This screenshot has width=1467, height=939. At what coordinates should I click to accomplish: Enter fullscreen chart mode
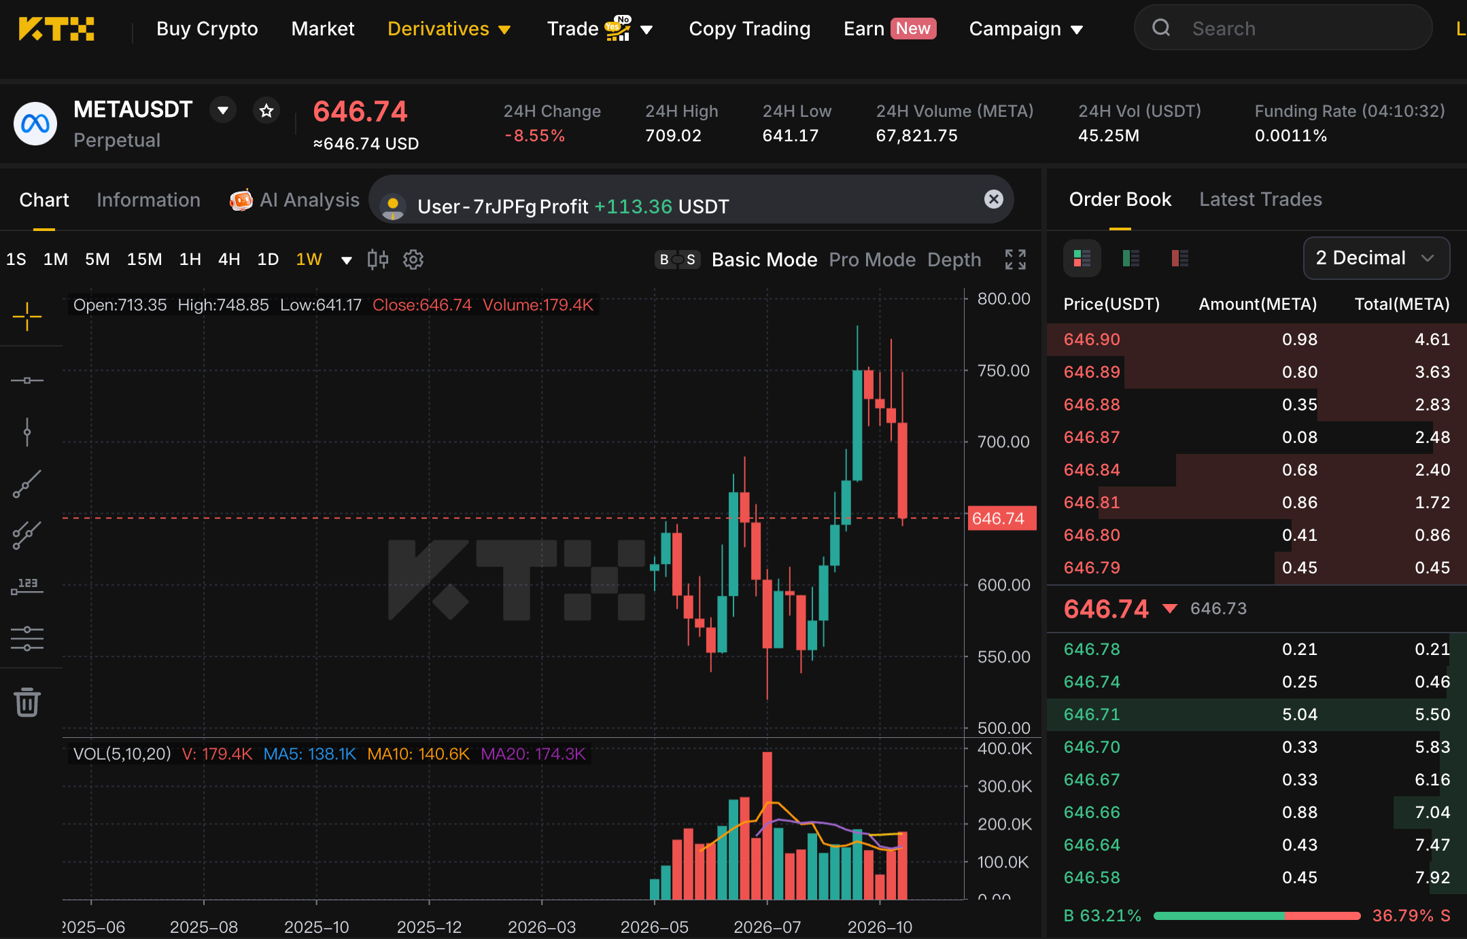coord(1016,259)
